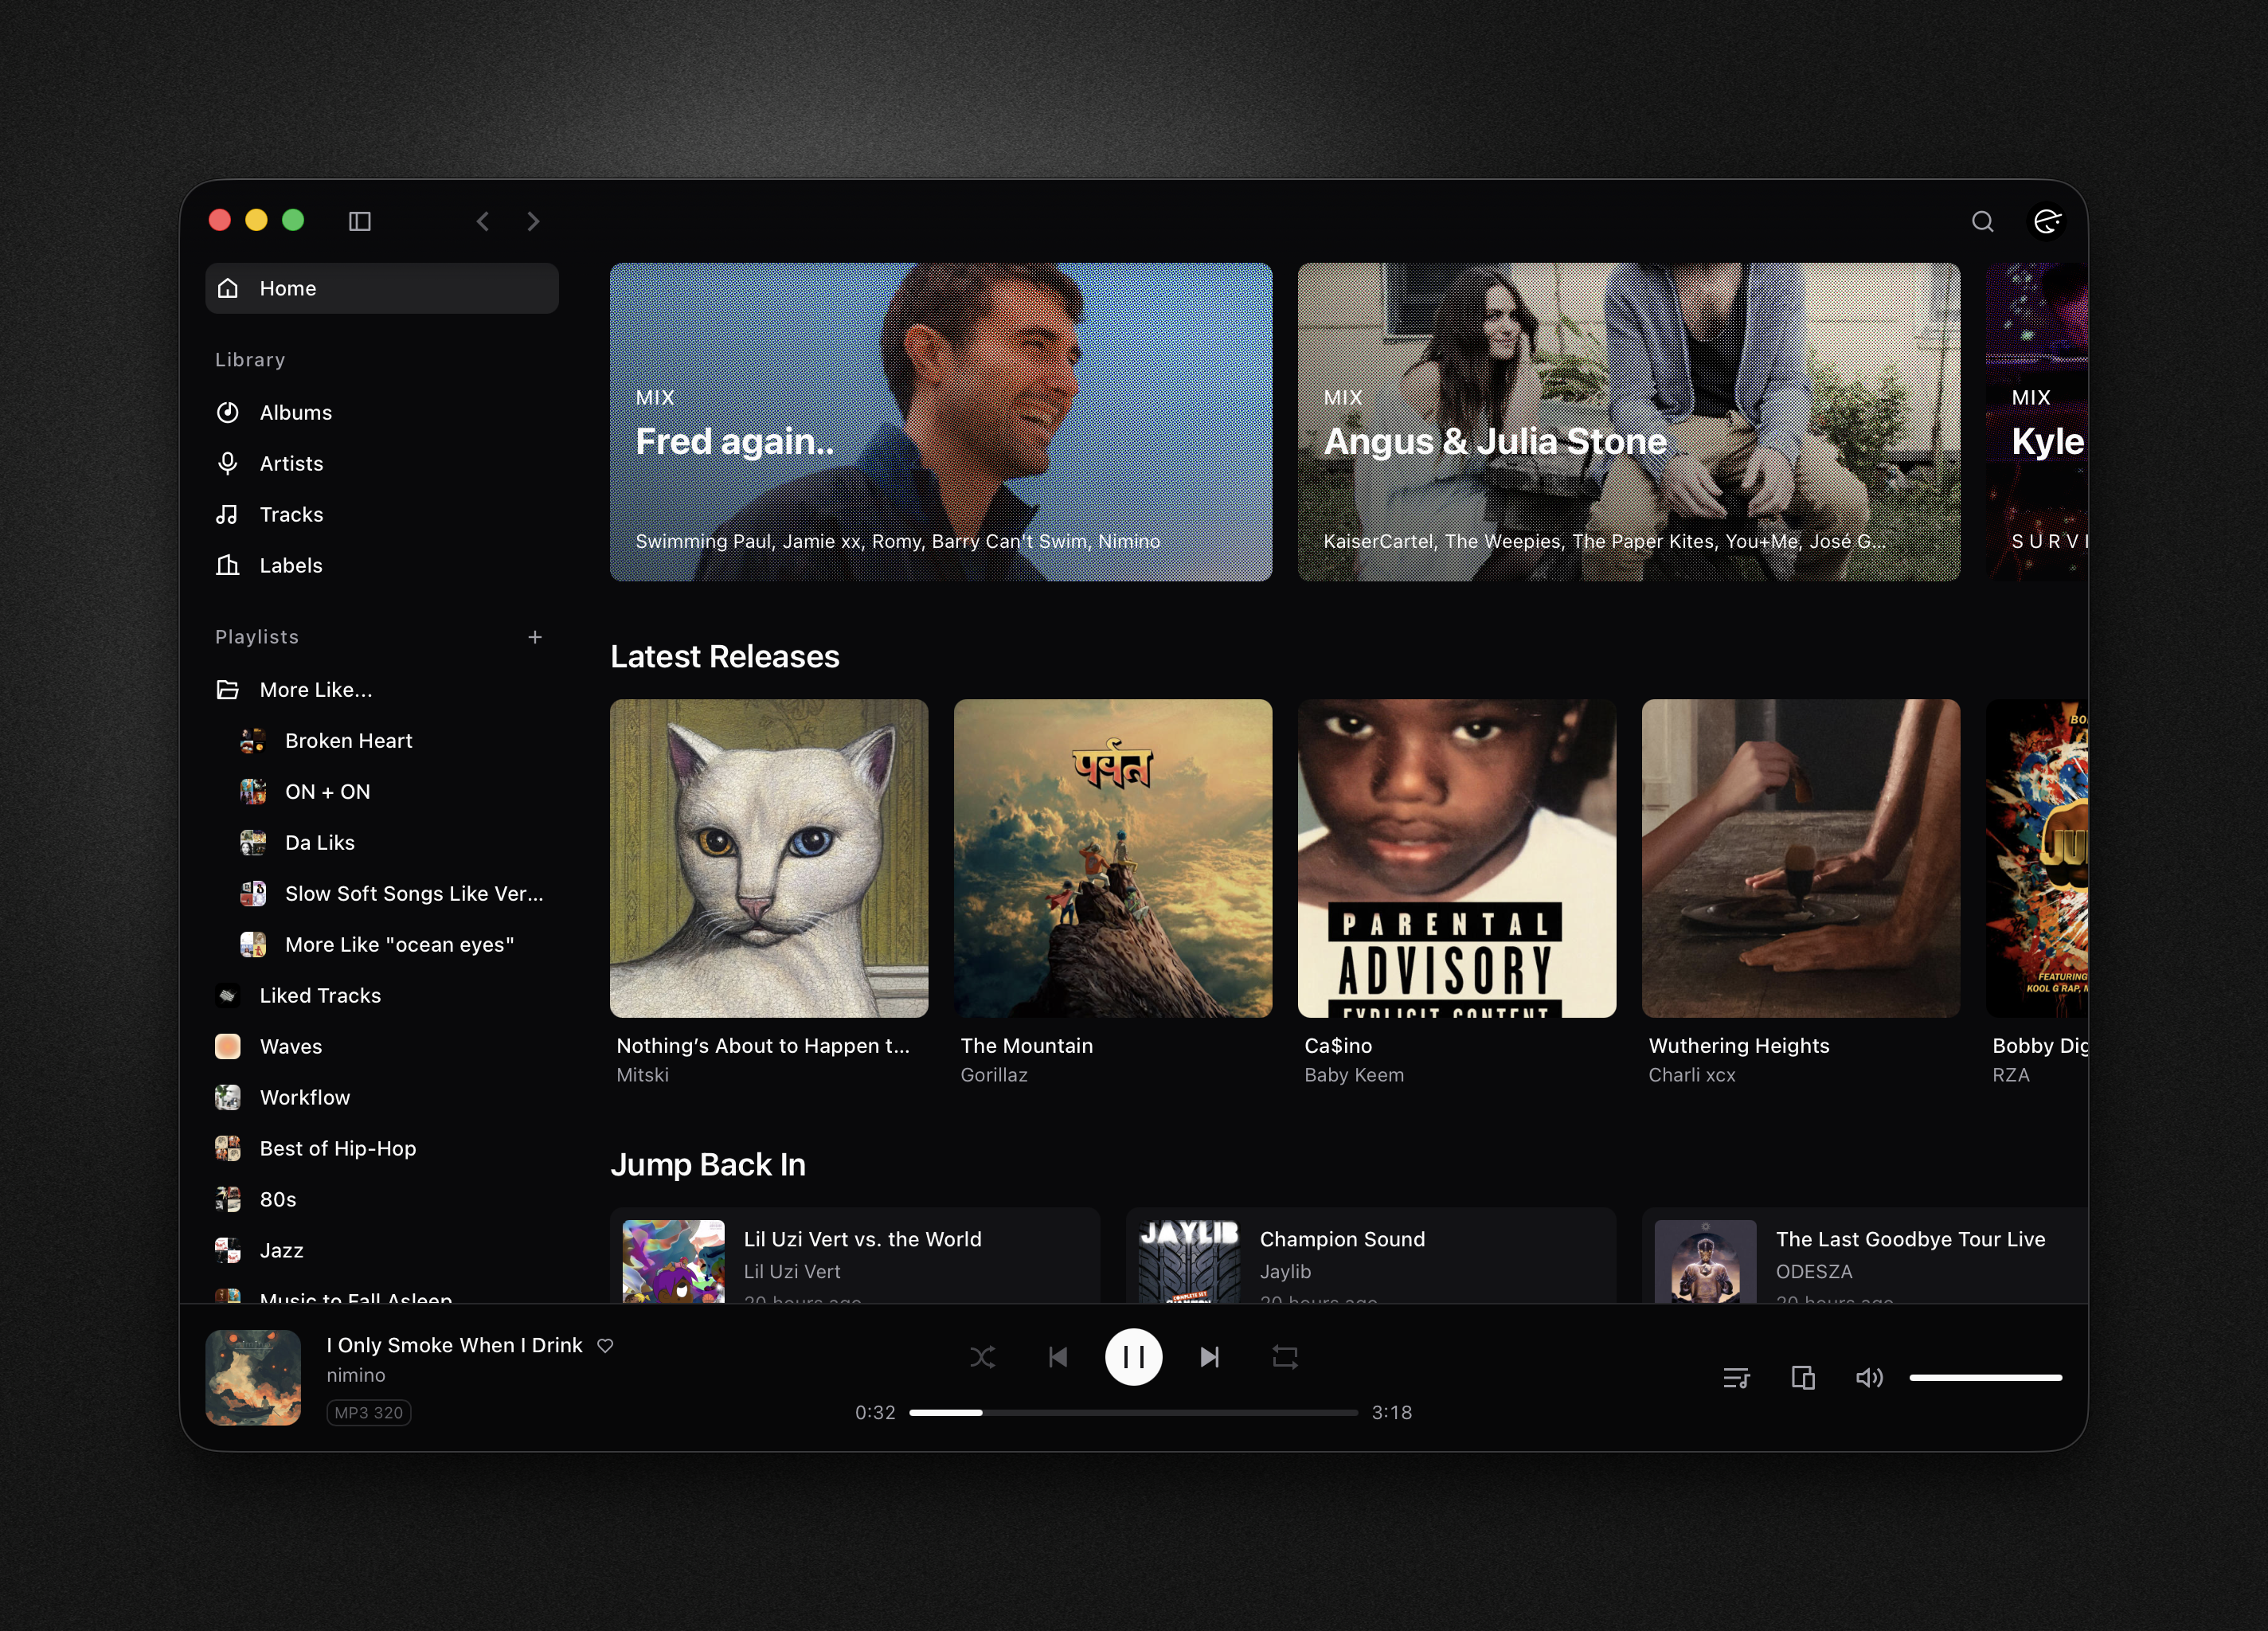Select the Albums icon in the Library
This screenshot has height=1631, width=2268.
[x=227, y=412]
